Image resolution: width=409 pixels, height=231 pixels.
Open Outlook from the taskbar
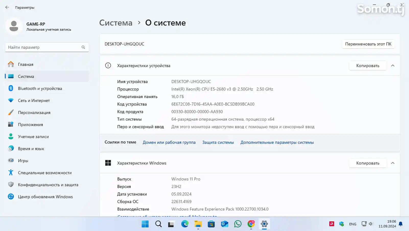click(225, 224)
